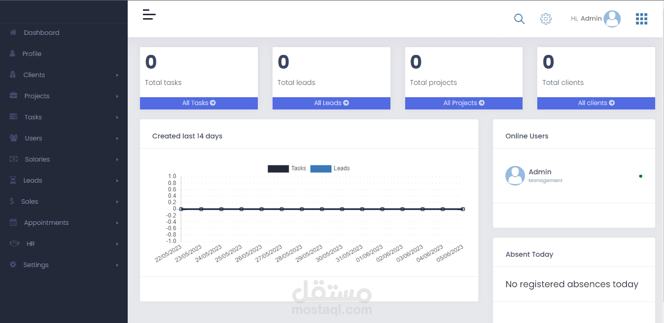Screen dimensions: 664x323
Task: Click the Dashboard home icon in sidebar
Action: [x=13, y=32]
